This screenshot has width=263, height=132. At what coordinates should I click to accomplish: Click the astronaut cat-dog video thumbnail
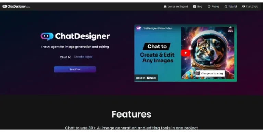208,53
